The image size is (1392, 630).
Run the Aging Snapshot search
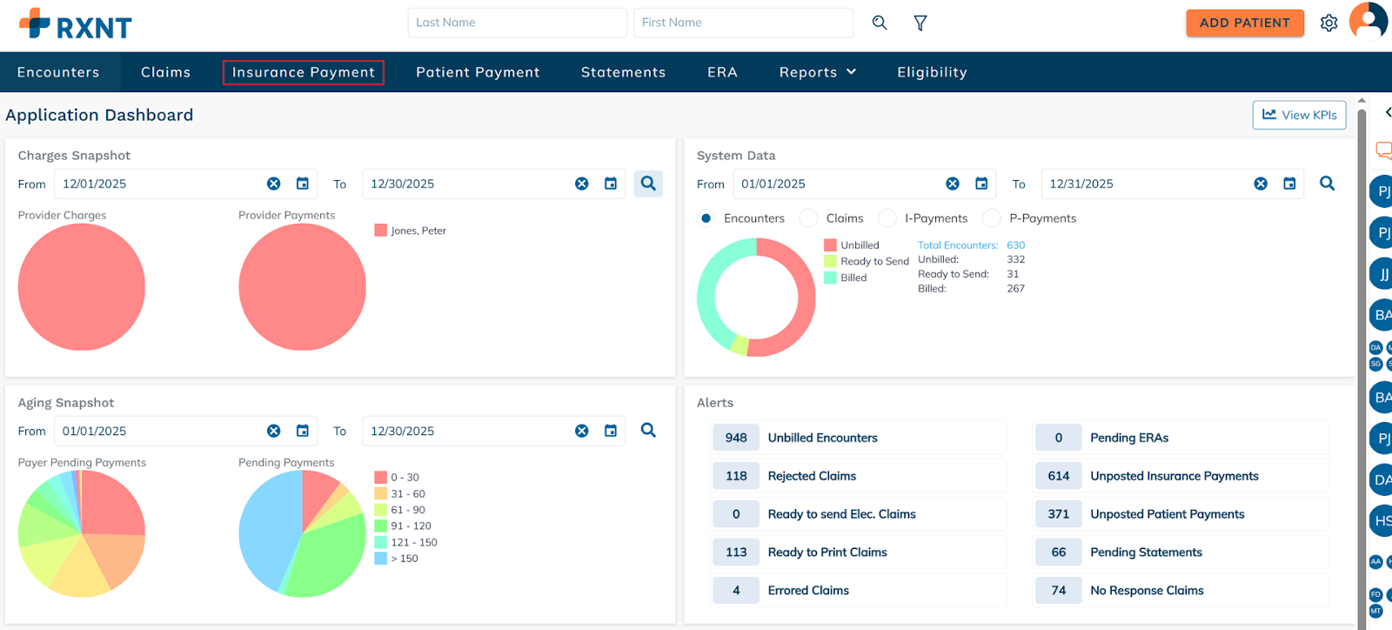point(648,431)
